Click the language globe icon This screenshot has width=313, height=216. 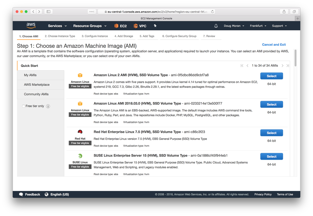tap(47, 195)
